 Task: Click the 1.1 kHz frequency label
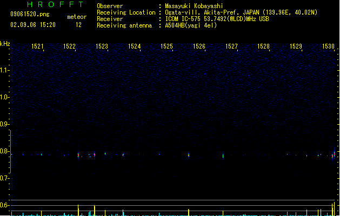click(x=4, y=70)
